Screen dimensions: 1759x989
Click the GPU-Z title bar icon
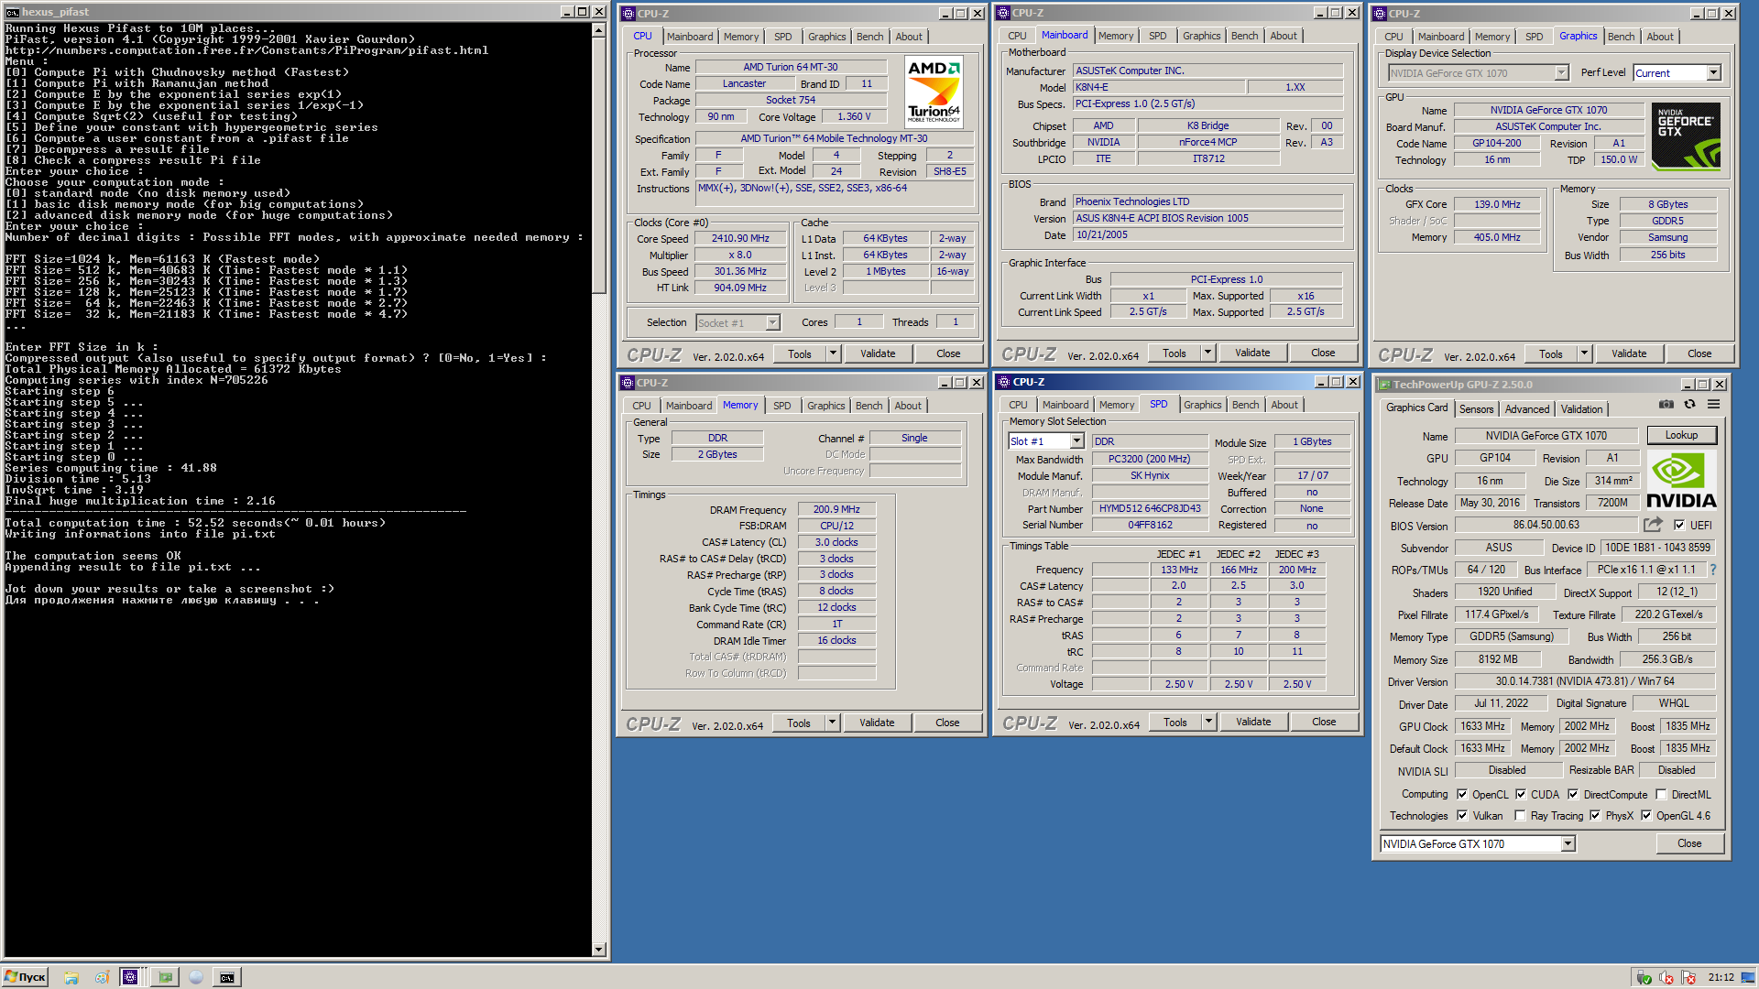pos(1384,385)
